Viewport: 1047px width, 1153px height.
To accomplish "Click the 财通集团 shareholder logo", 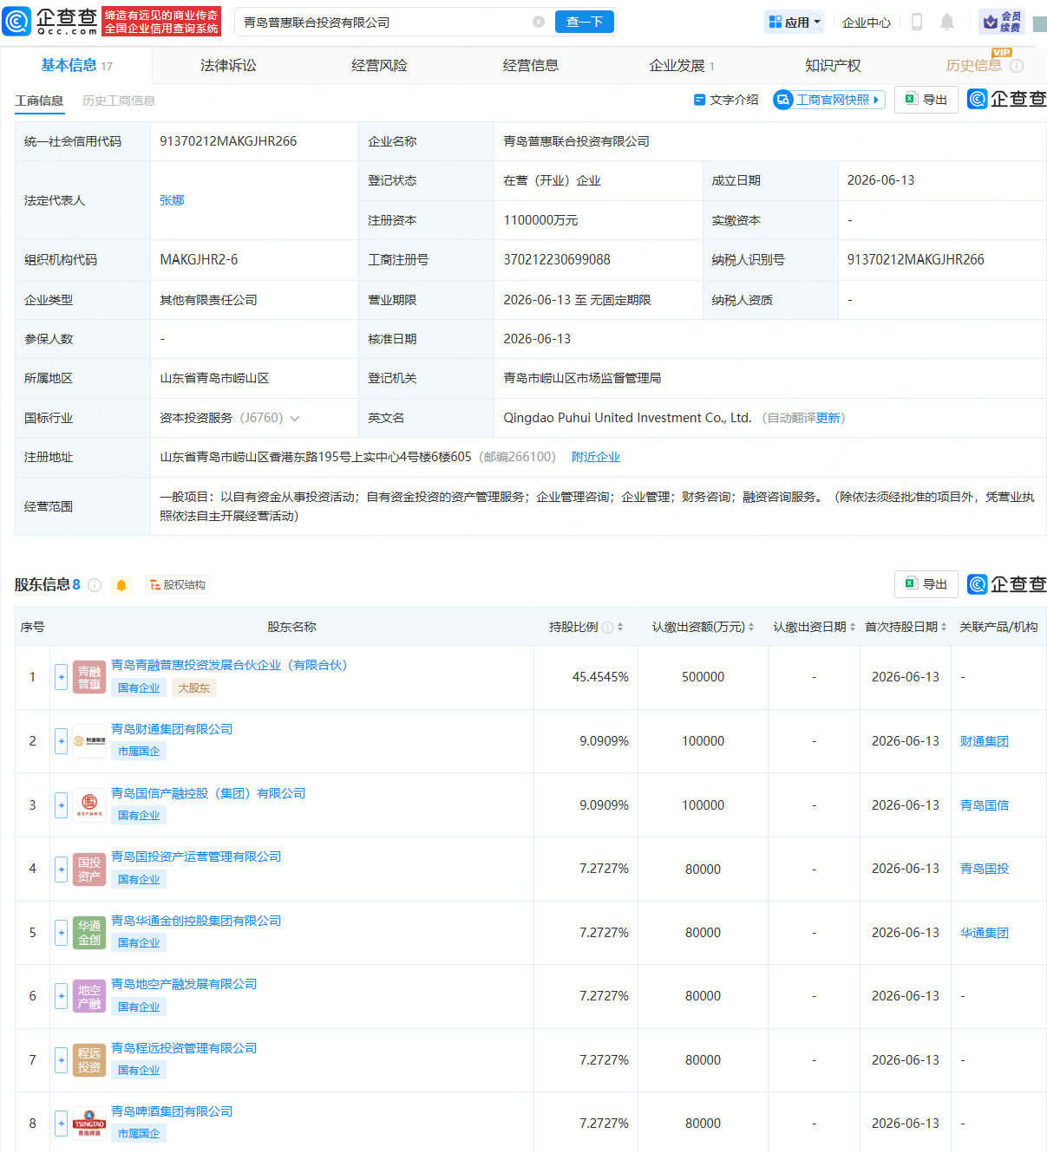I will (89, 741).
